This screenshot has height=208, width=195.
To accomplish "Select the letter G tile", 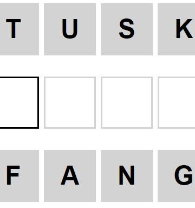I will 177,176.
